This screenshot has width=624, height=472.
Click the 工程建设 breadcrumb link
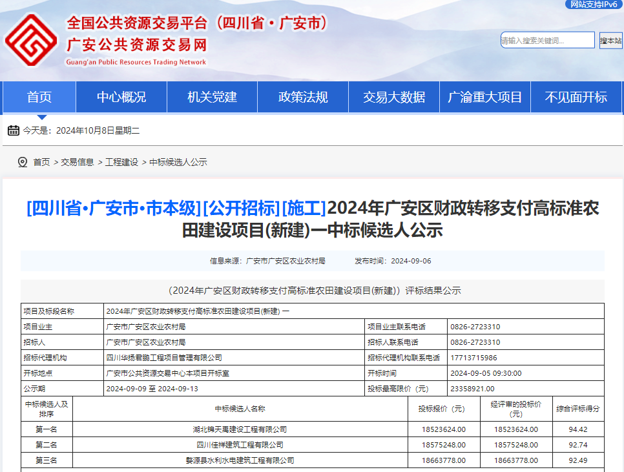coord(121,162)
